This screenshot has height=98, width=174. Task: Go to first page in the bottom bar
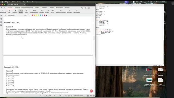[x=41, y=96]
